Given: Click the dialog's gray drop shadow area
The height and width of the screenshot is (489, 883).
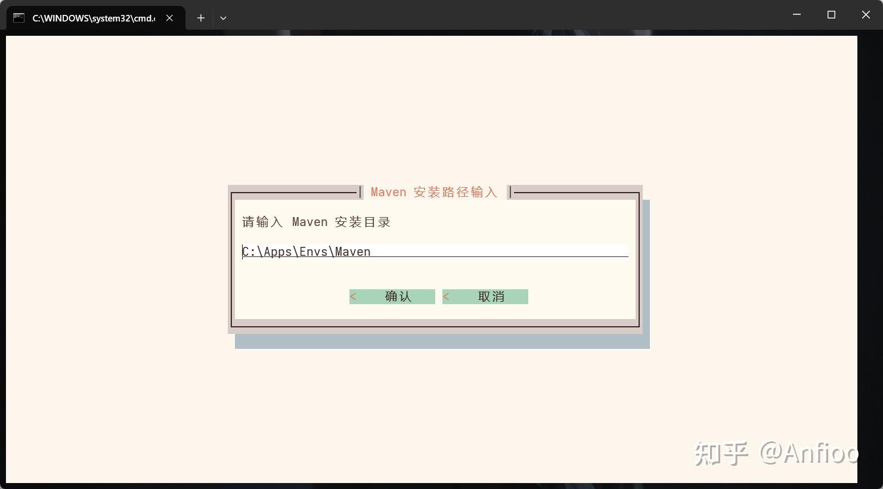Looking at the screenshot, I should point(441,342).
